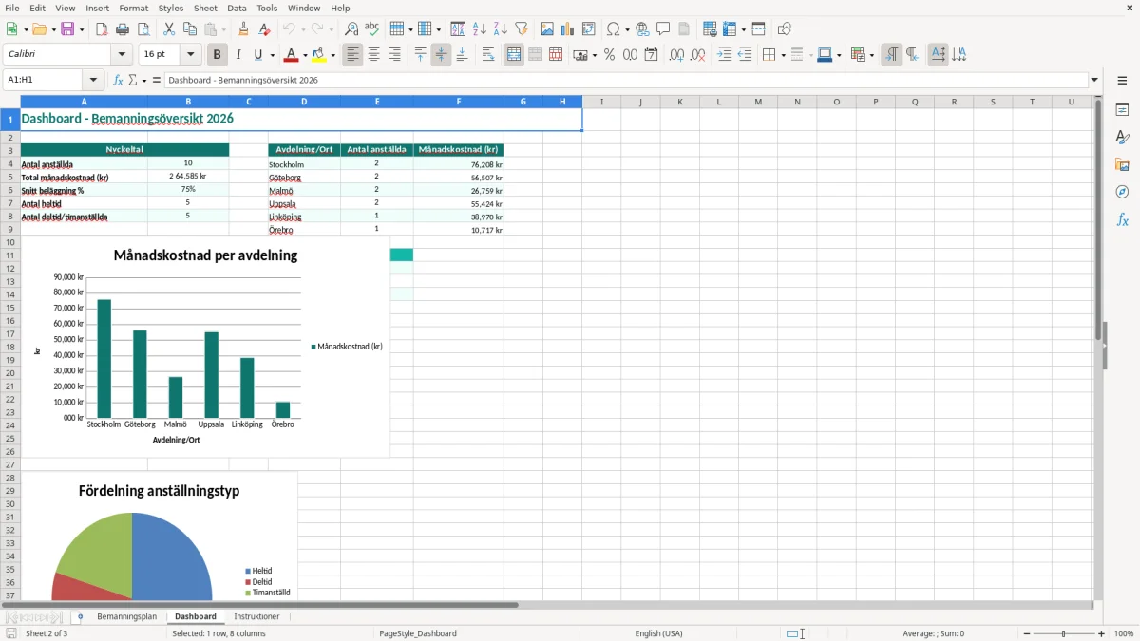Click the Clear Direct Formatting icon
The width and height of the screenshot is (1140, 641).
265,29
